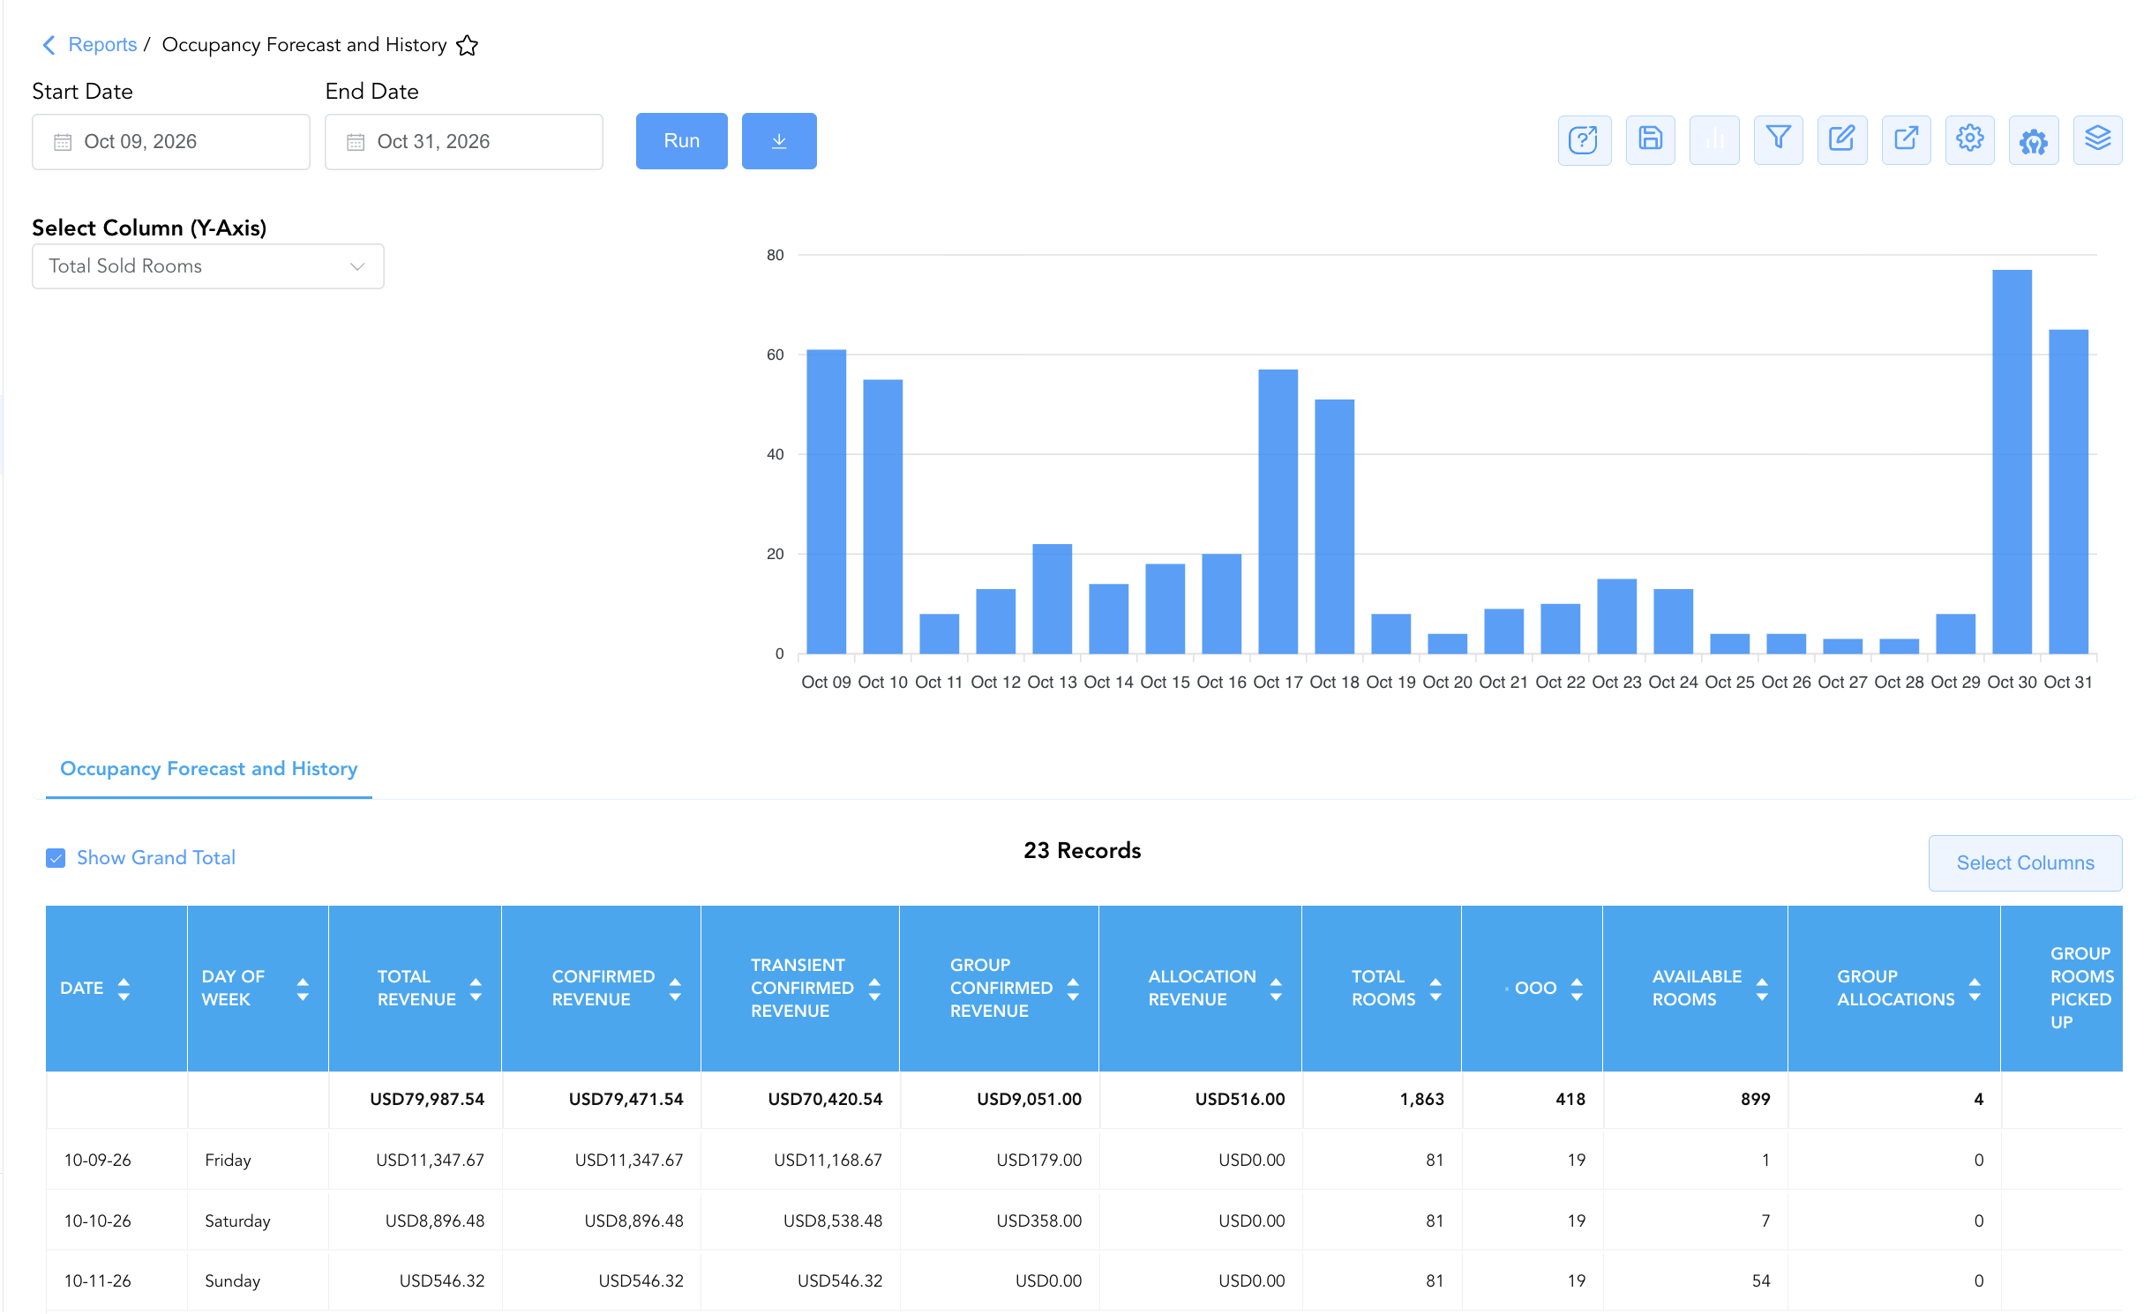Click the Run button

pyautogui.click(x=682, y=141)
